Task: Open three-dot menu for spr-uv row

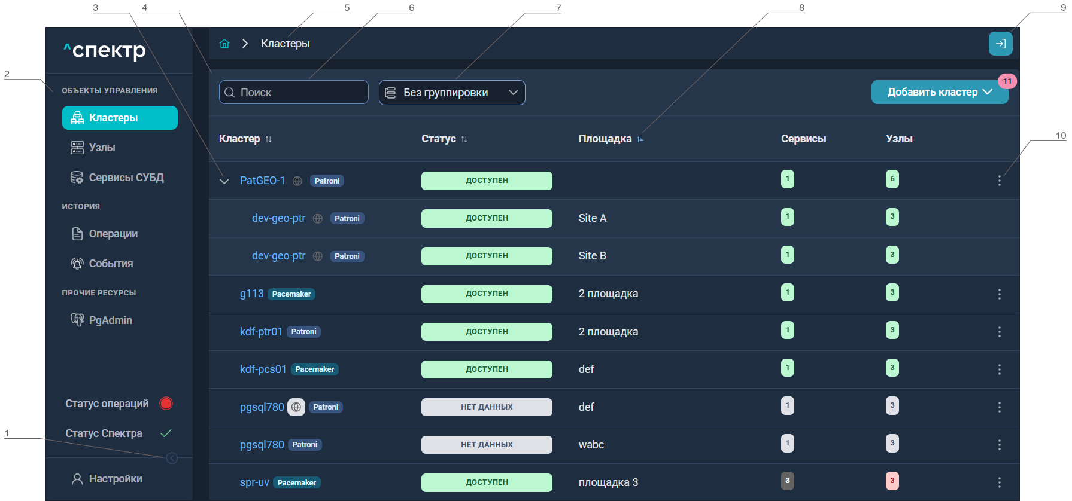Action: pos(999,482)
